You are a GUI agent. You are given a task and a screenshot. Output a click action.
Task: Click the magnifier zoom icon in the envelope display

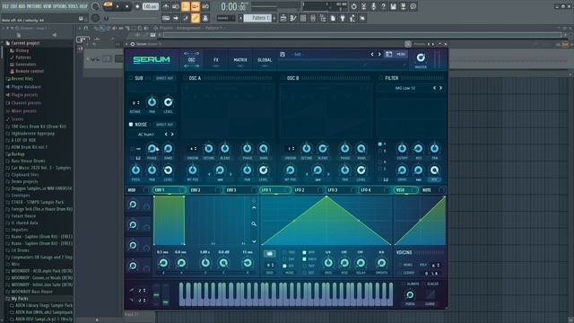(x=254, y=223)
